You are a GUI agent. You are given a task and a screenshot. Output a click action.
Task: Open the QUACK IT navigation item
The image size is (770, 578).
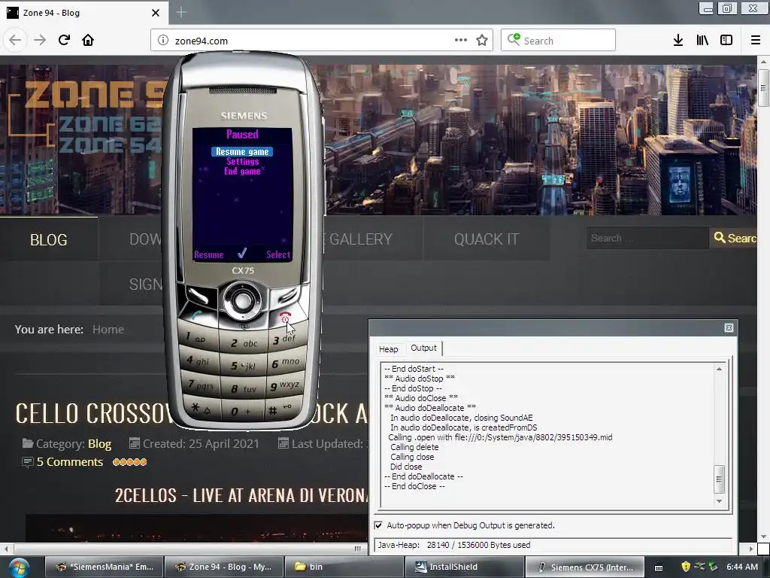(487, 239)
